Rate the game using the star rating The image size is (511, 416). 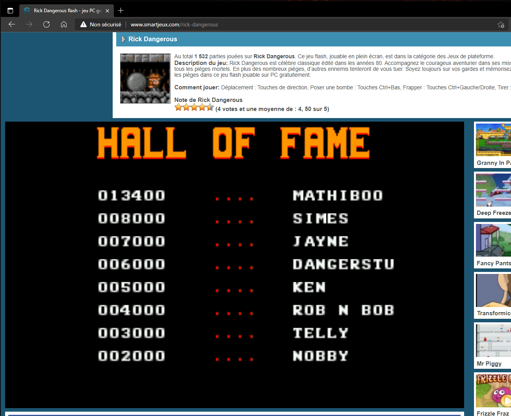click(194, 107)
